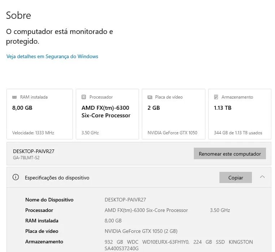Click Renomear este computador button
The height and width of the screenshot is (252, 275).
[x=230, y=153]
